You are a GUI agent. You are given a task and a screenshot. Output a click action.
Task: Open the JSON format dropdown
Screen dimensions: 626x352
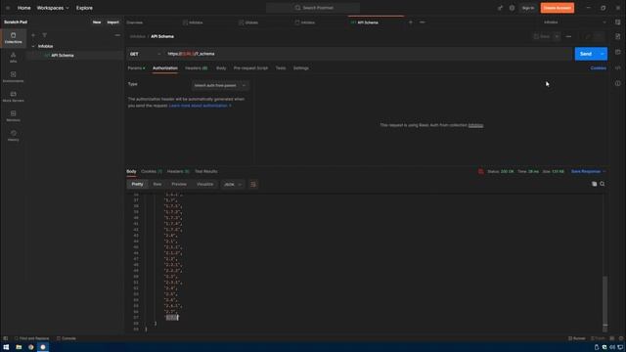pos(233,185)
